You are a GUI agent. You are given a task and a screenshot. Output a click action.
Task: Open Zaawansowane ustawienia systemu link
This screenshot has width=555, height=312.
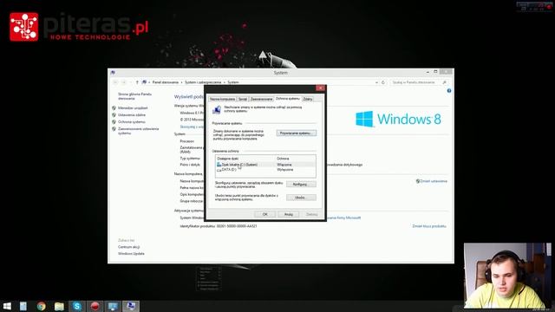click(x=139, y=131)
